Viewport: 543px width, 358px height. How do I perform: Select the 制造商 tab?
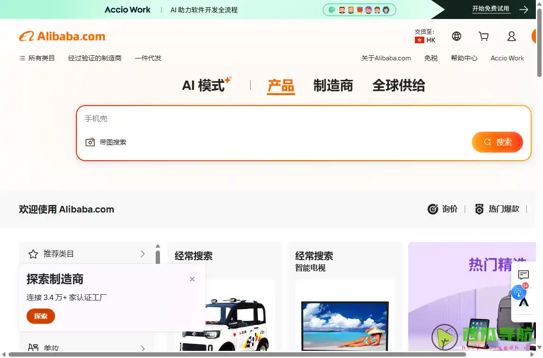tap(333, 85)
